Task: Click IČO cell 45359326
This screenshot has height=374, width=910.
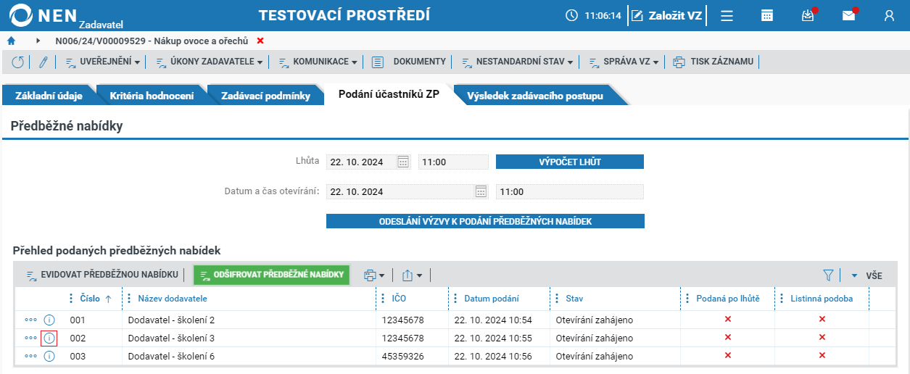Action: [x=402, y=357]
